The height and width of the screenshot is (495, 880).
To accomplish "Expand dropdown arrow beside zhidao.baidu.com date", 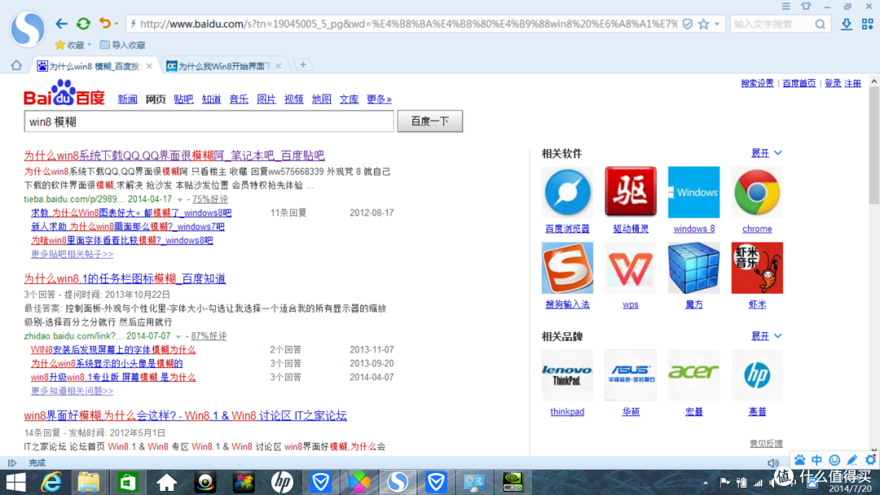I will coord(178,336).
